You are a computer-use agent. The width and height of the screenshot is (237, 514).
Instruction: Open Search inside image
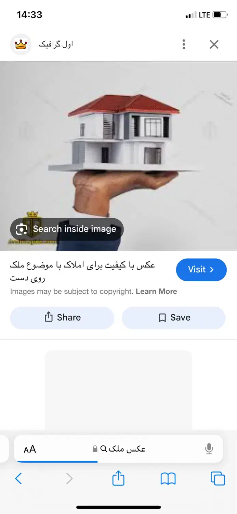coord(67,229)
